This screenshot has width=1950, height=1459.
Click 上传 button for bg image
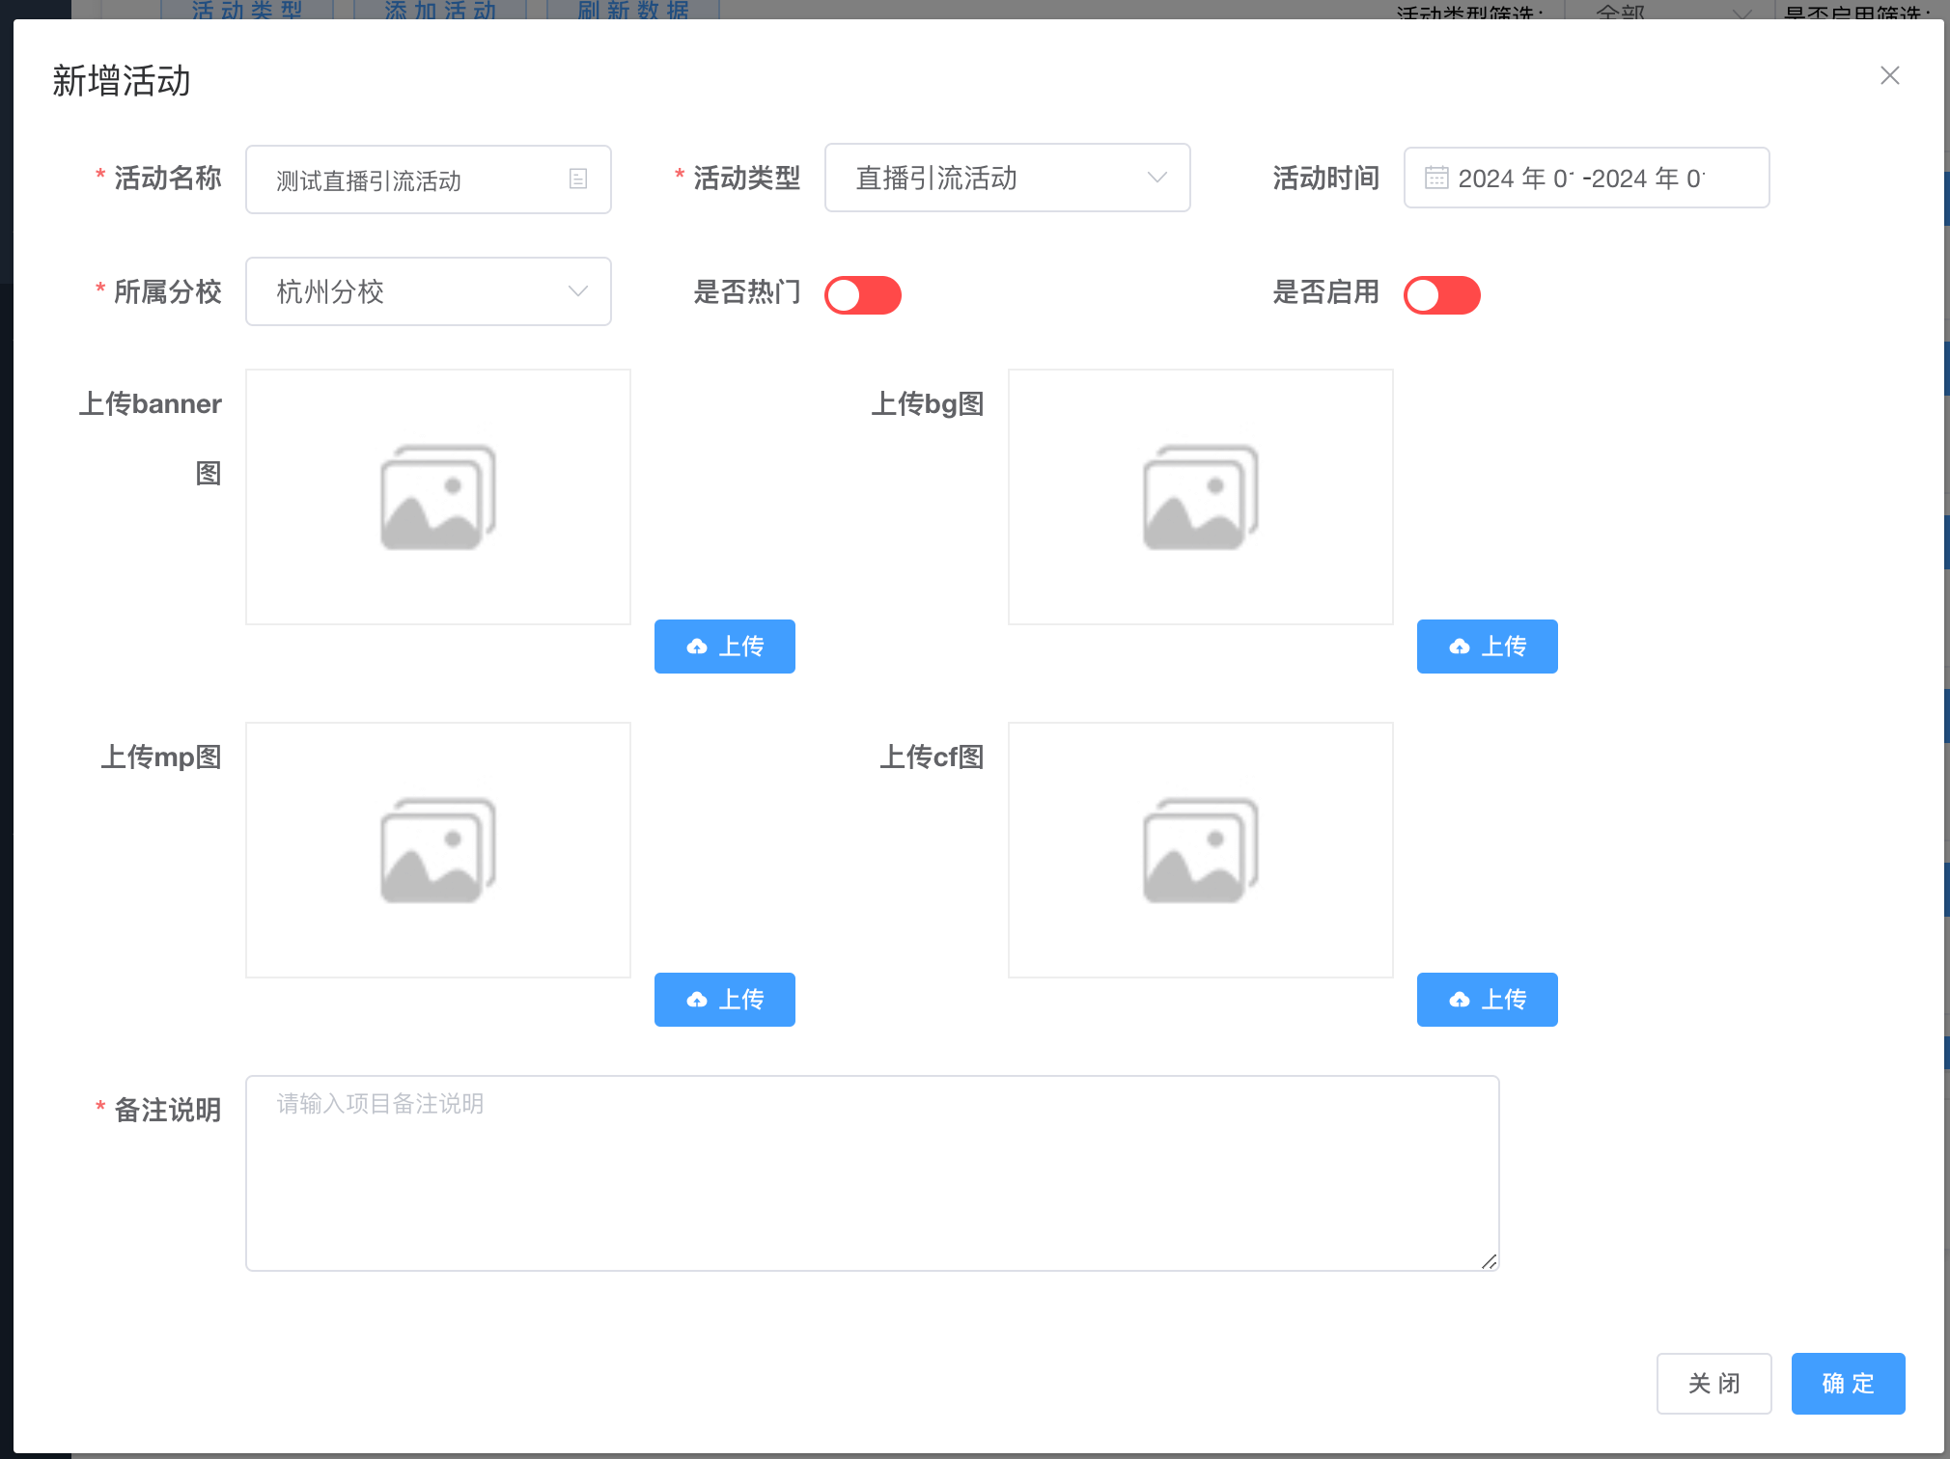(1487, 647)
